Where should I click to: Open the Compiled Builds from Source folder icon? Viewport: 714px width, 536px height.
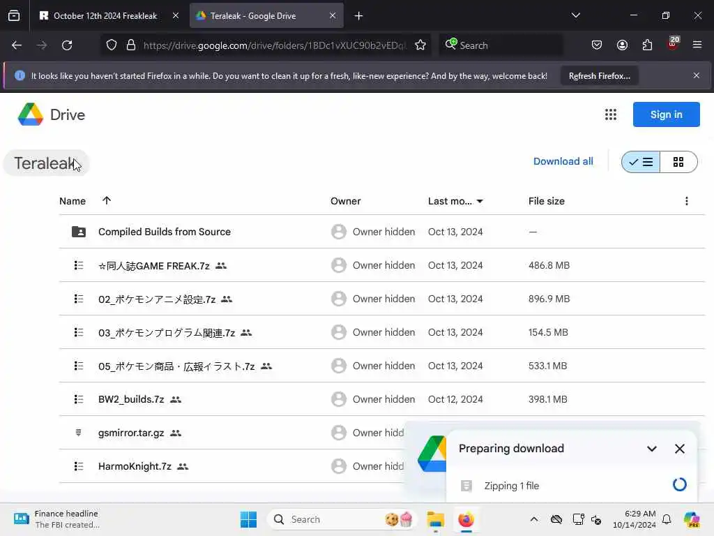[x=78, y=232]
